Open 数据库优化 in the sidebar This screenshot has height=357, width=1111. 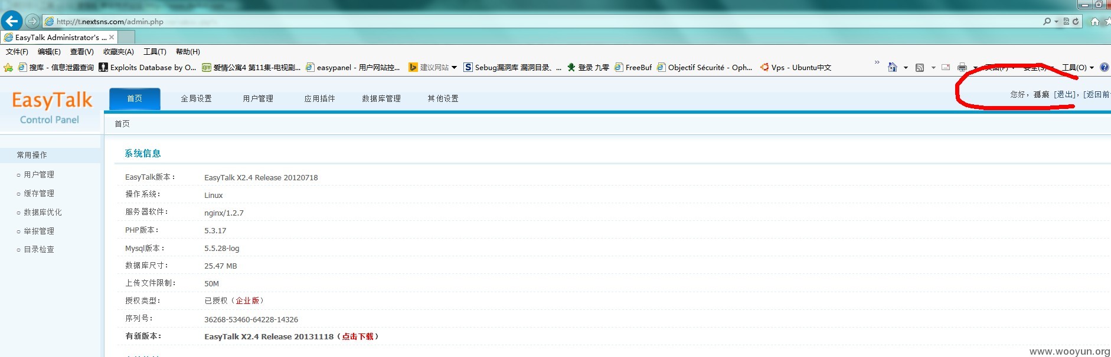click(43, 212)
